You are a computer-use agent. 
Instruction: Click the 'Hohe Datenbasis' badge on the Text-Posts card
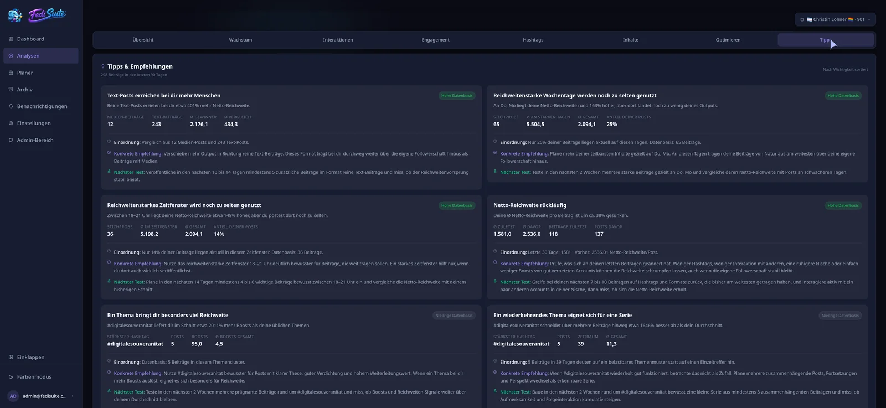point(457,96)
